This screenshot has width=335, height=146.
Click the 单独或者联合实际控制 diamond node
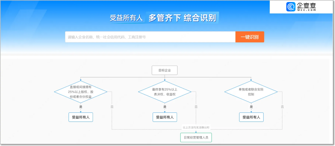tap(251, 92)
